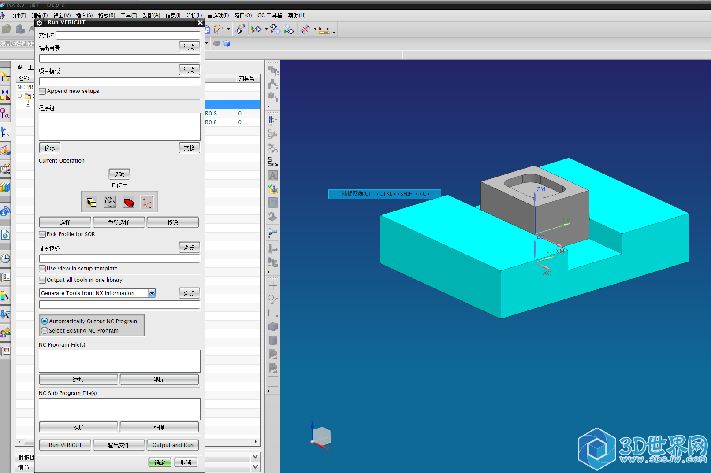Click the Replay Tool Path icon
The height and width of the screenshot is (473, 711).
coord(273,162)
